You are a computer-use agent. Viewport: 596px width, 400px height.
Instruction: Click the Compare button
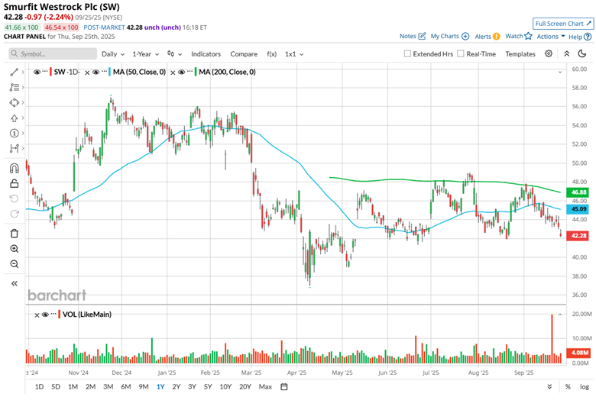244,54
